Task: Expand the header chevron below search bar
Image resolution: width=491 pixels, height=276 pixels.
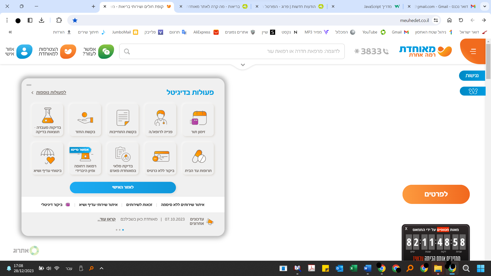Action: click(243, 65)
